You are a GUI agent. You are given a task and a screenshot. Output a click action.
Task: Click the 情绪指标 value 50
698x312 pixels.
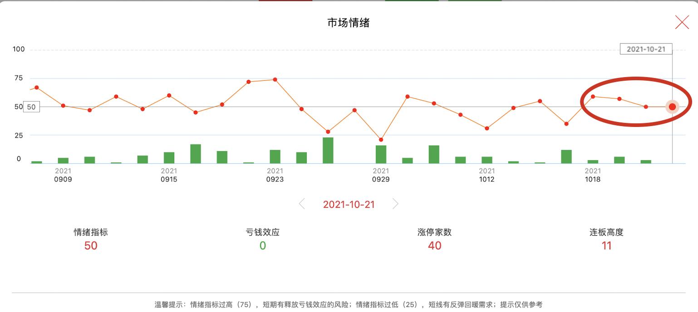[x=89, y=244]
